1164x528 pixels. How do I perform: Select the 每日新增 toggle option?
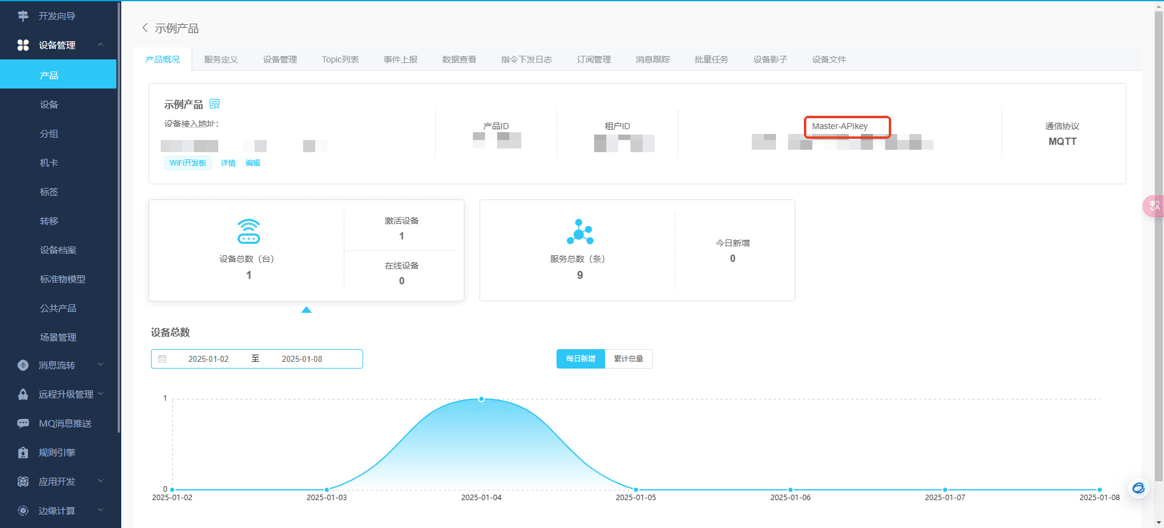(581, 359)
